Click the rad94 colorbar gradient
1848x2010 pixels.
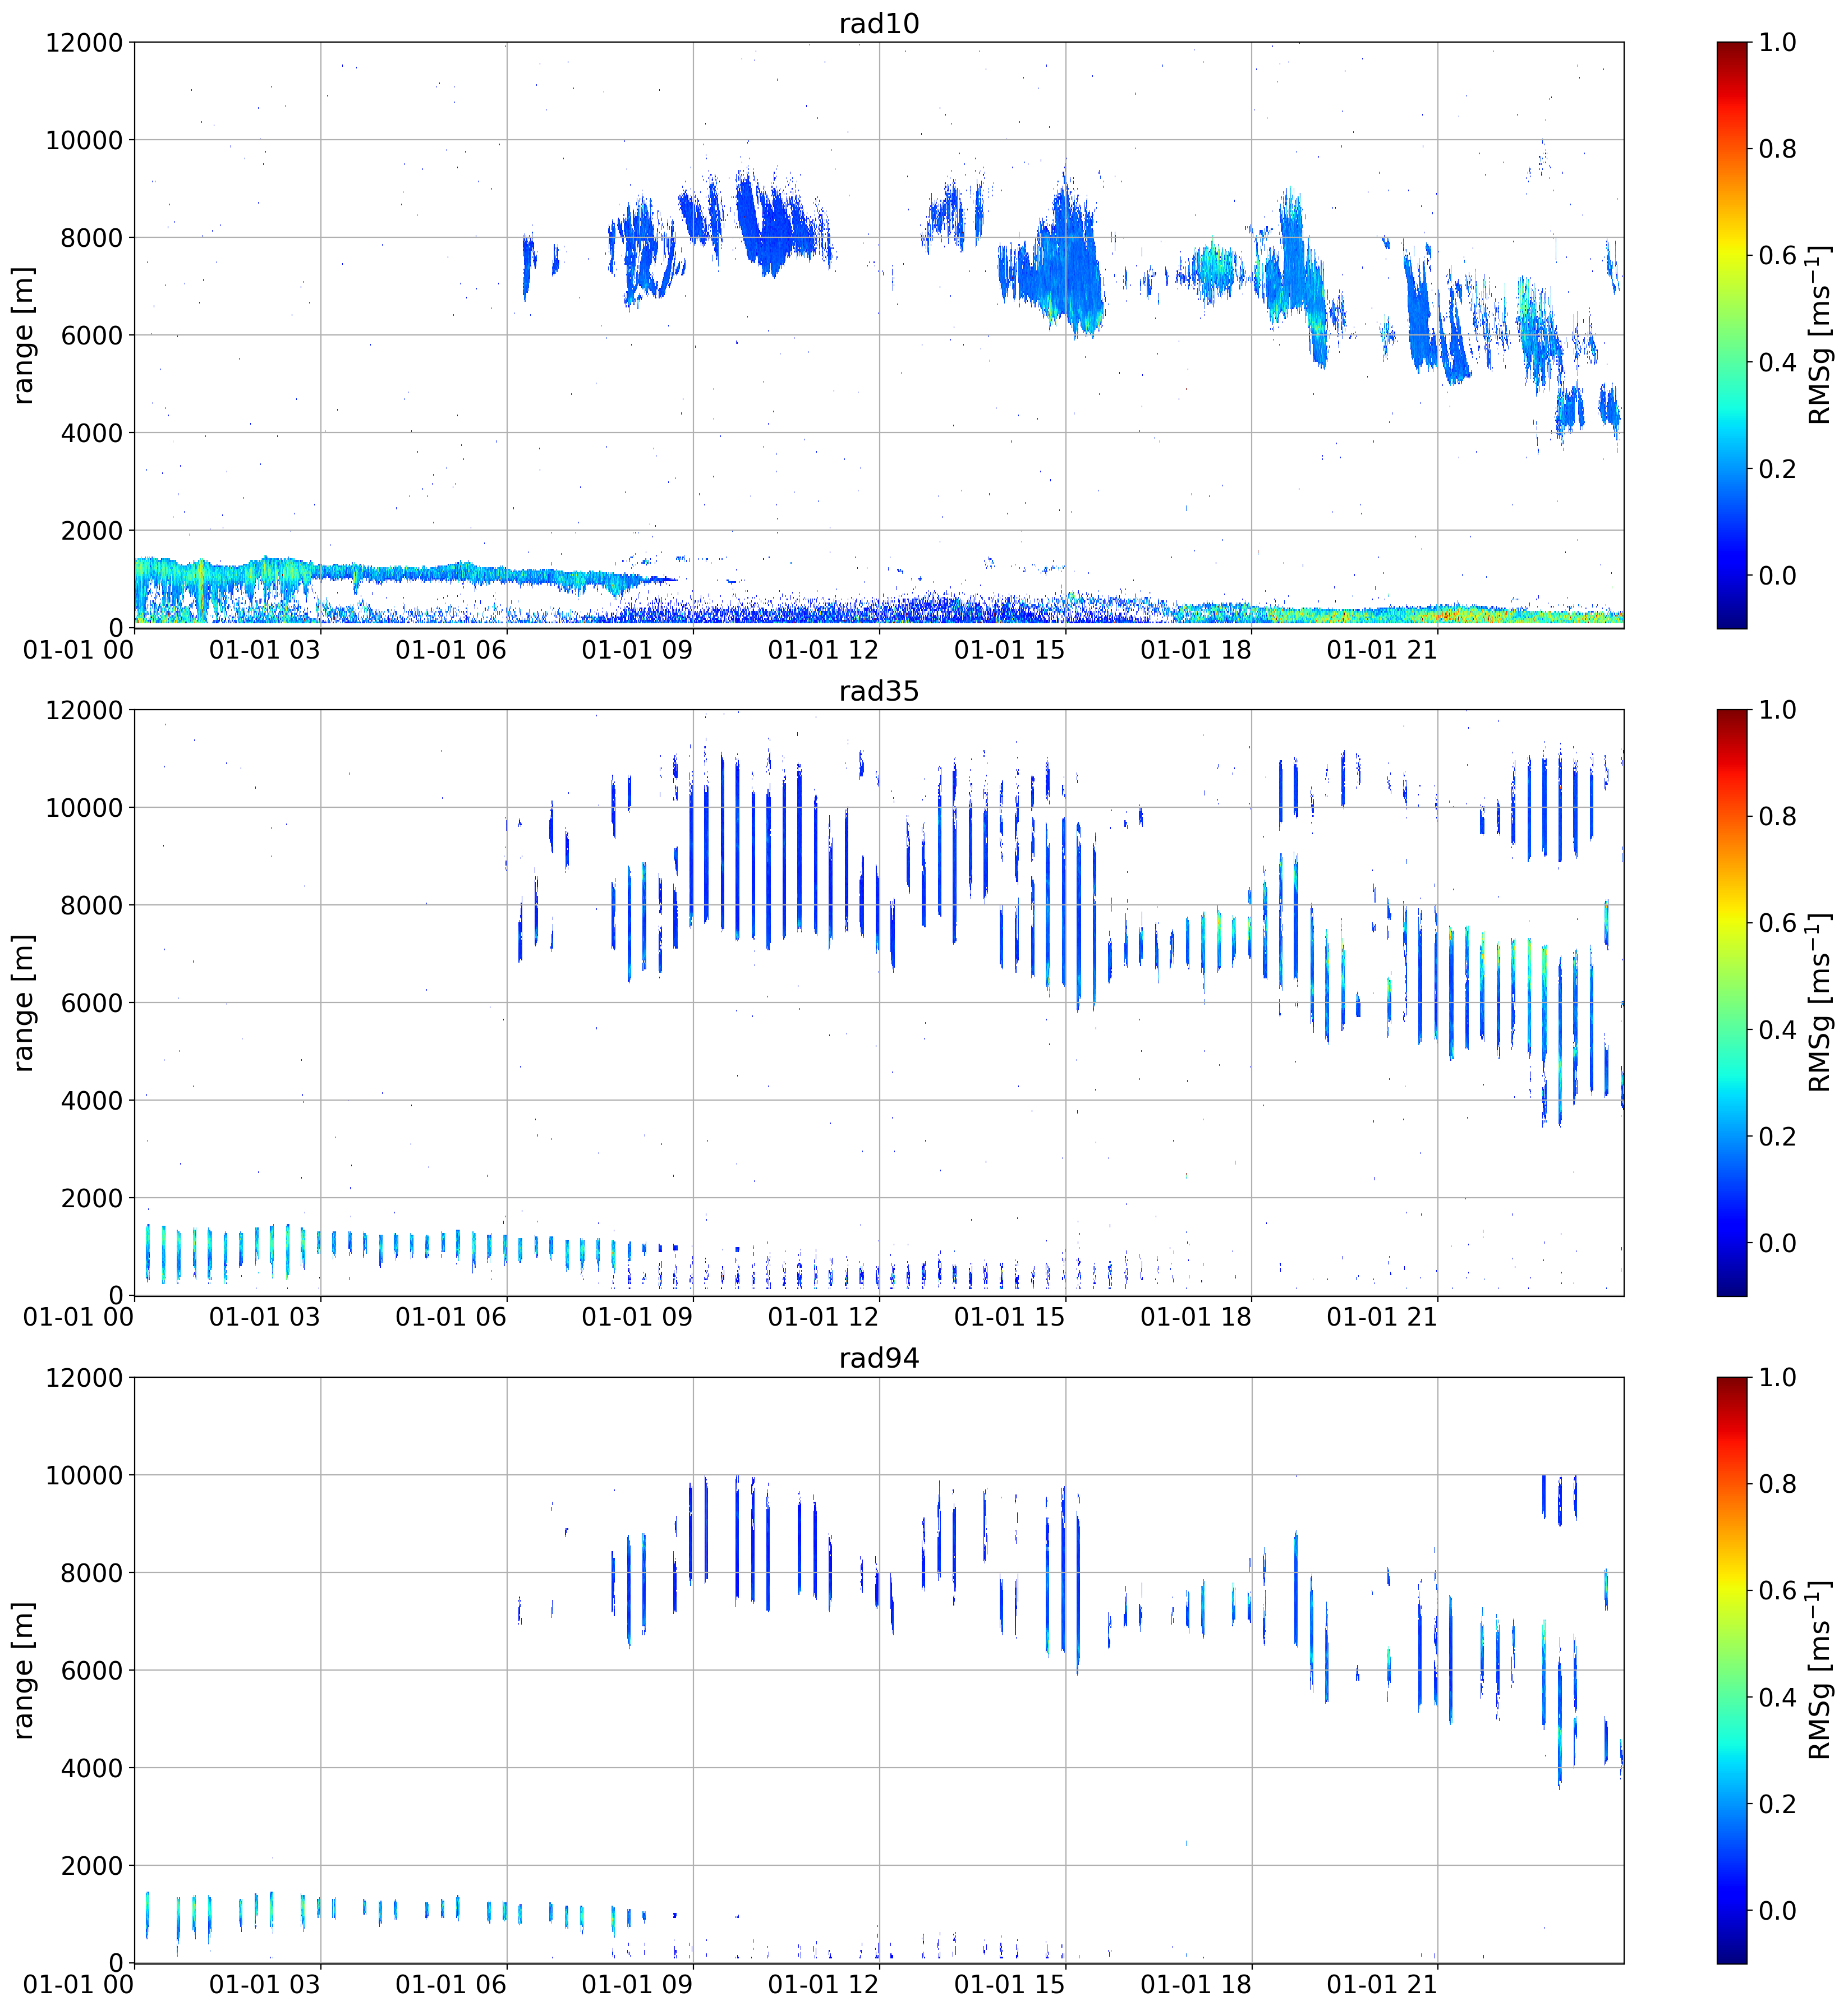(x=1732, y=1670)
